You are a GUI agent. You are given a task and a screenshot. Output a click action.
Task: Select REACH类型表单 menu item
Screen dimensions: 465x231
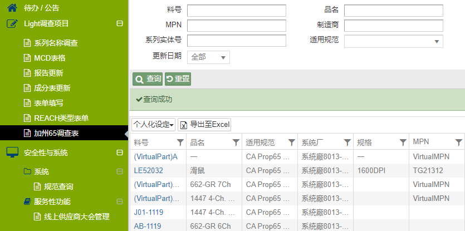[61, 118]
